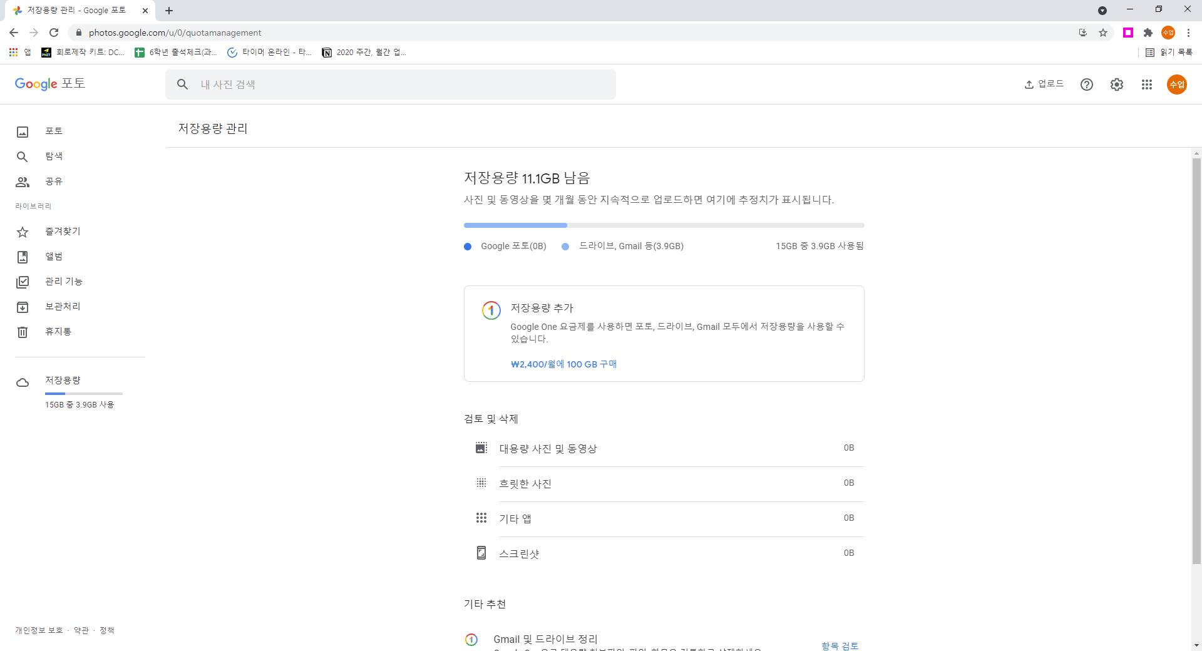Click the sidebar storage usage bar

click(x=84, y=393)
